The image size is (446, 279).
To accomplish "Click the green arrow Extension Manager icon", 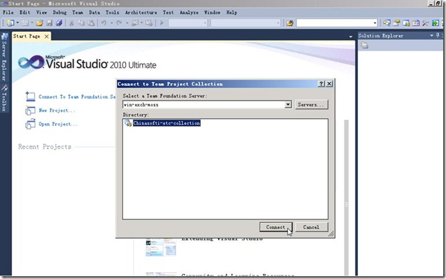I will click(x=436, y=23).
